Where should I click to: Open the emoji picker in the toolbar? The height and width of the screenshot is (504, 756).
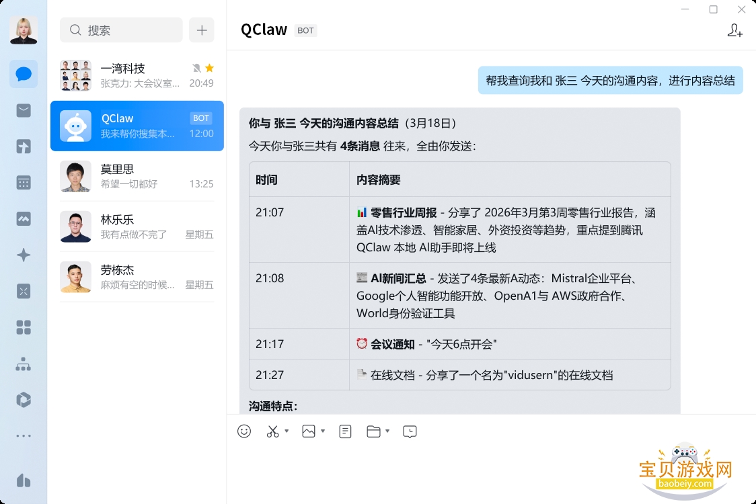[243, 431]
